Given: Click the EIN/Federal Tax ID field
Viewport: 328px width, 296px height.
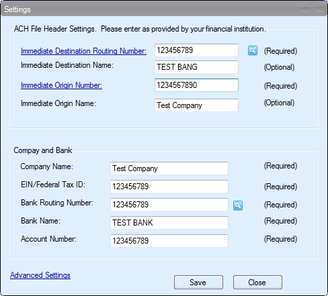Looking at the screenshot, I should click(x=169, y=187).
